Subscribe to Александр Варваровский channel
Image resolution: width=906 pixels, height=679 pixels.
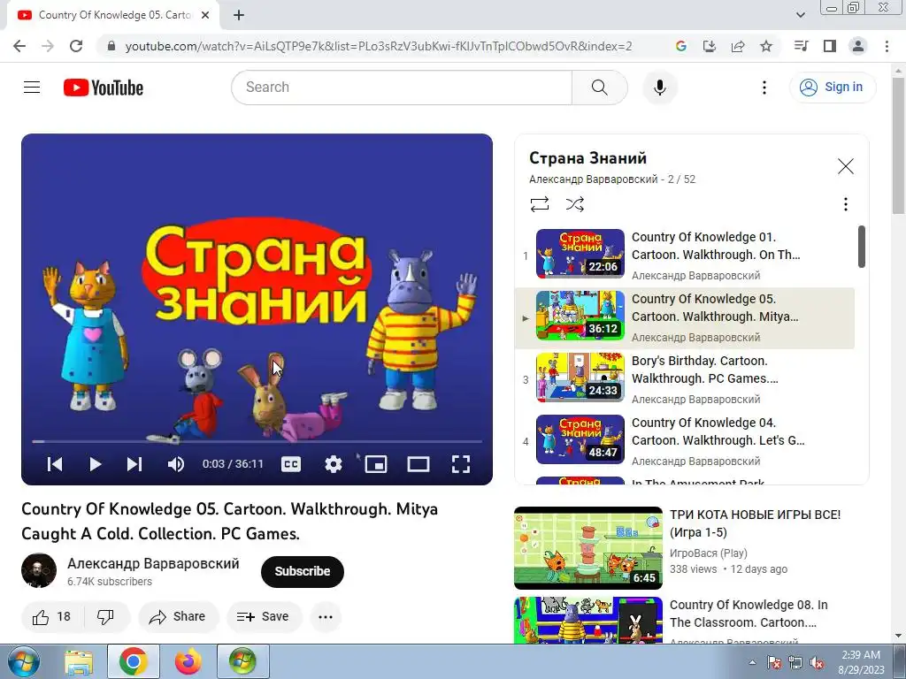(x=303, y=572)
